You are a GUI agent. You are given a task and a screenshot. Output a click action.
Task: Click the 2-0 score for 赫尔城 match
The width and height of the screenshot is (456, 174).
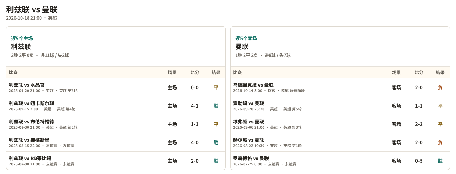click(x=419, y=142)
